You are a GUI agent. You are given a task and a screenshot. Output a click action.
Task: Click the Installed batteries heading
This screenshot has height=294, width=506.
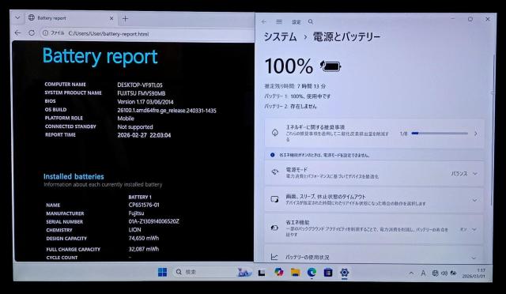(74, 176)
